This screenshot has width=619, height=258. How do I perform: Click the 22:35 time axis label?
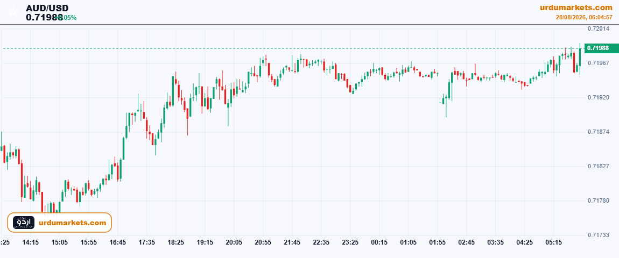tap(321, 242)
